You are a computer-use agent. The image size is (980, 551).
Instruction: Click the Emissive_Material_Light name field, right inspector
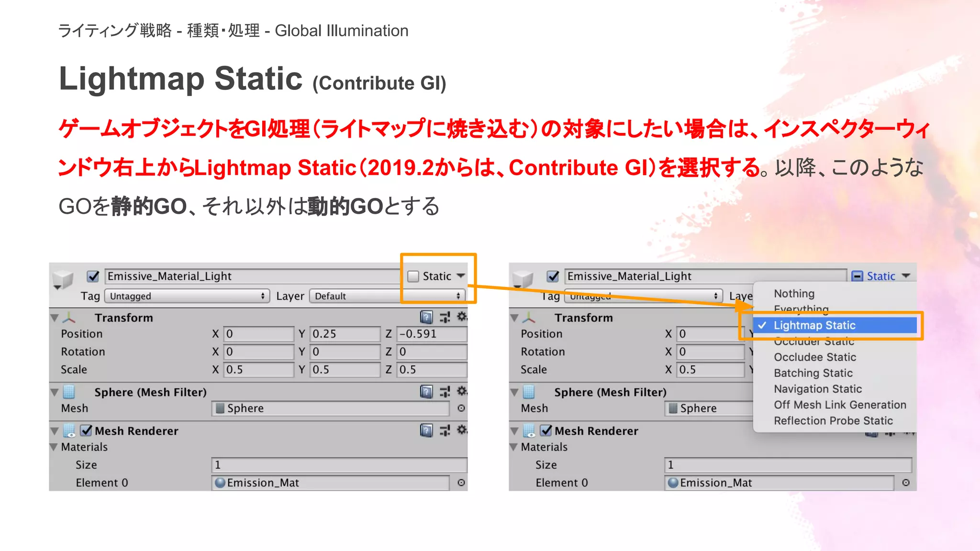[705, 276]
